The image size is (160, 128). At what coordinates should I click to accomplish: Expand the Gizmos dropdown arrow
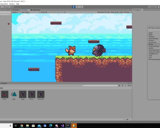[131, 12]
